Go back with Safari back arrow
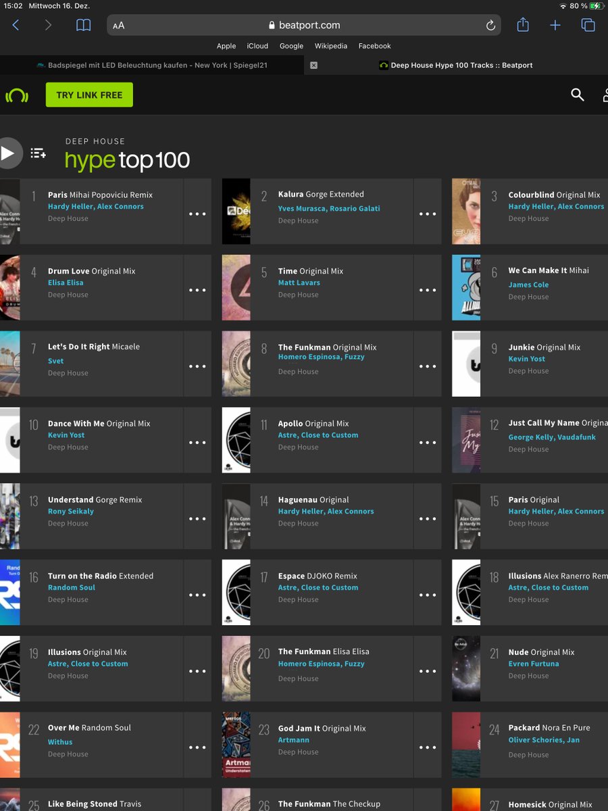Image resolution: width=608 pixels, height=811 pixels. coord(16,25)
